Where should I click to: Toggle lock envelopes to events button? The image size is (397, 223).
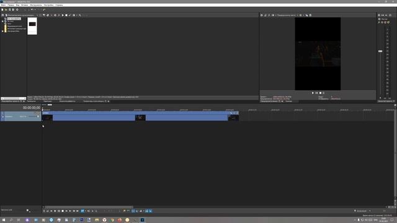(146, 211)
